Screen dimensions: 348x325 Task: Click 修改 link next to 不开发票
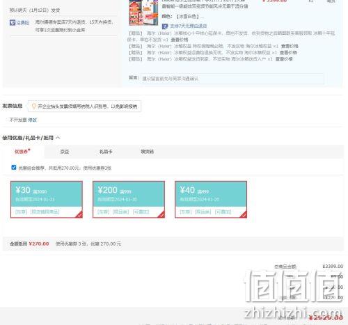(x=33, y=120)
